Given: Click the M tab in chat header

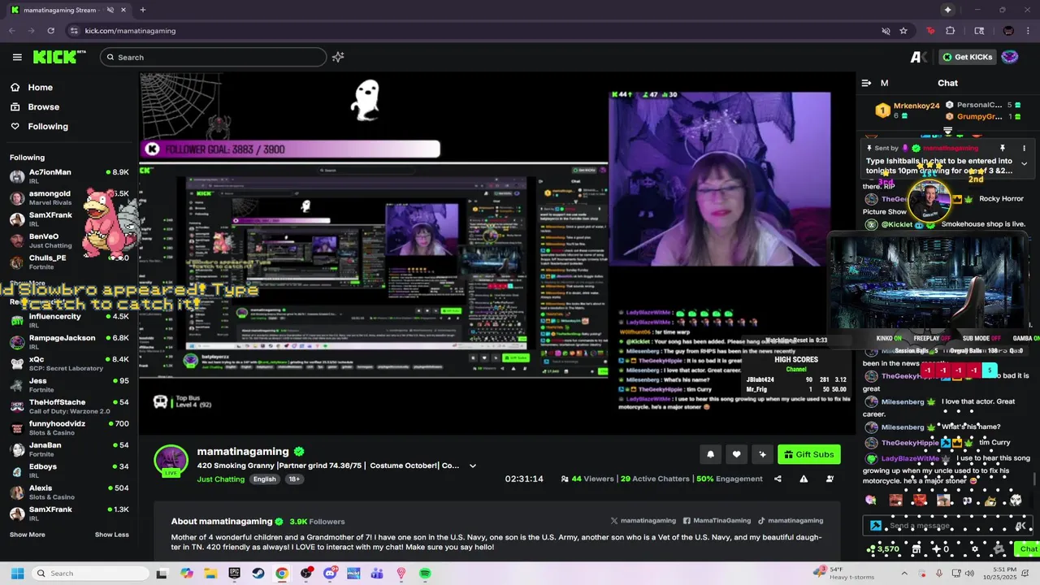Looking at the screenshot, I should click(x=884, y=83).
